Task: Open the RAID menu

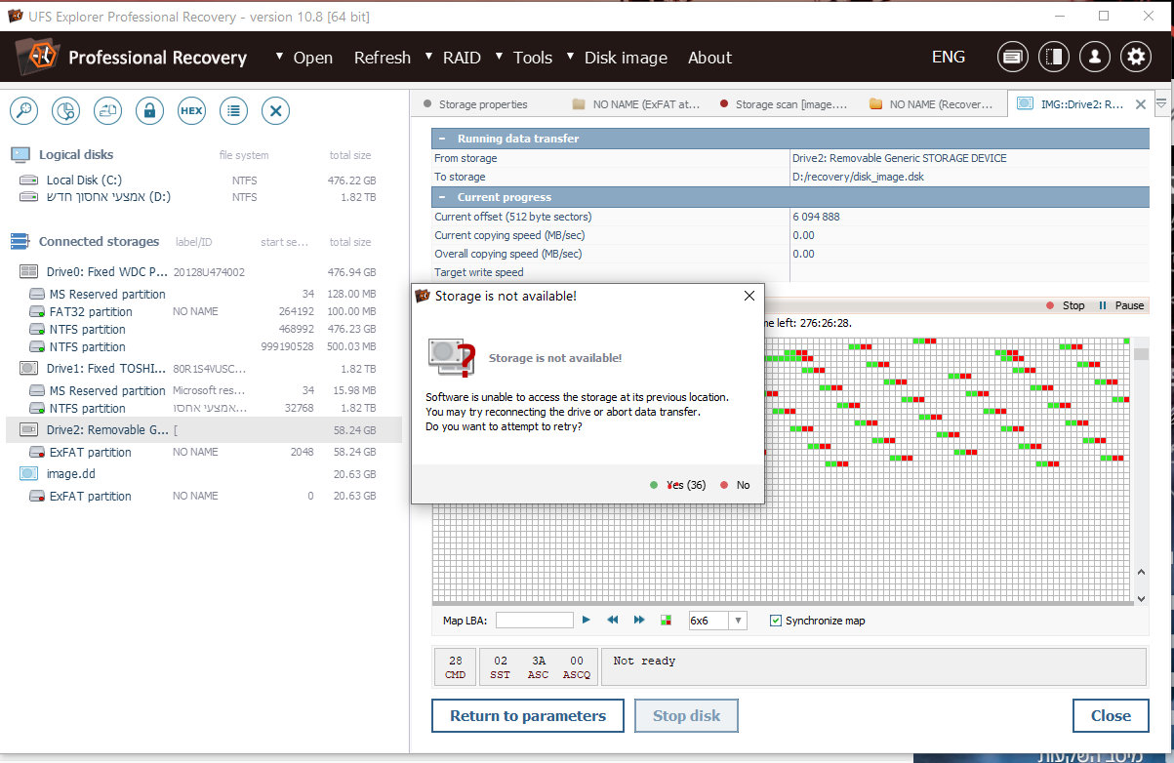Action: point(461,58)
